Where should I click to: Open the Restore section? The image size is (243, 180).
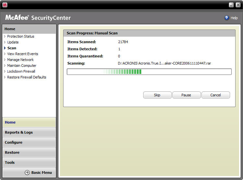(29, 152)
